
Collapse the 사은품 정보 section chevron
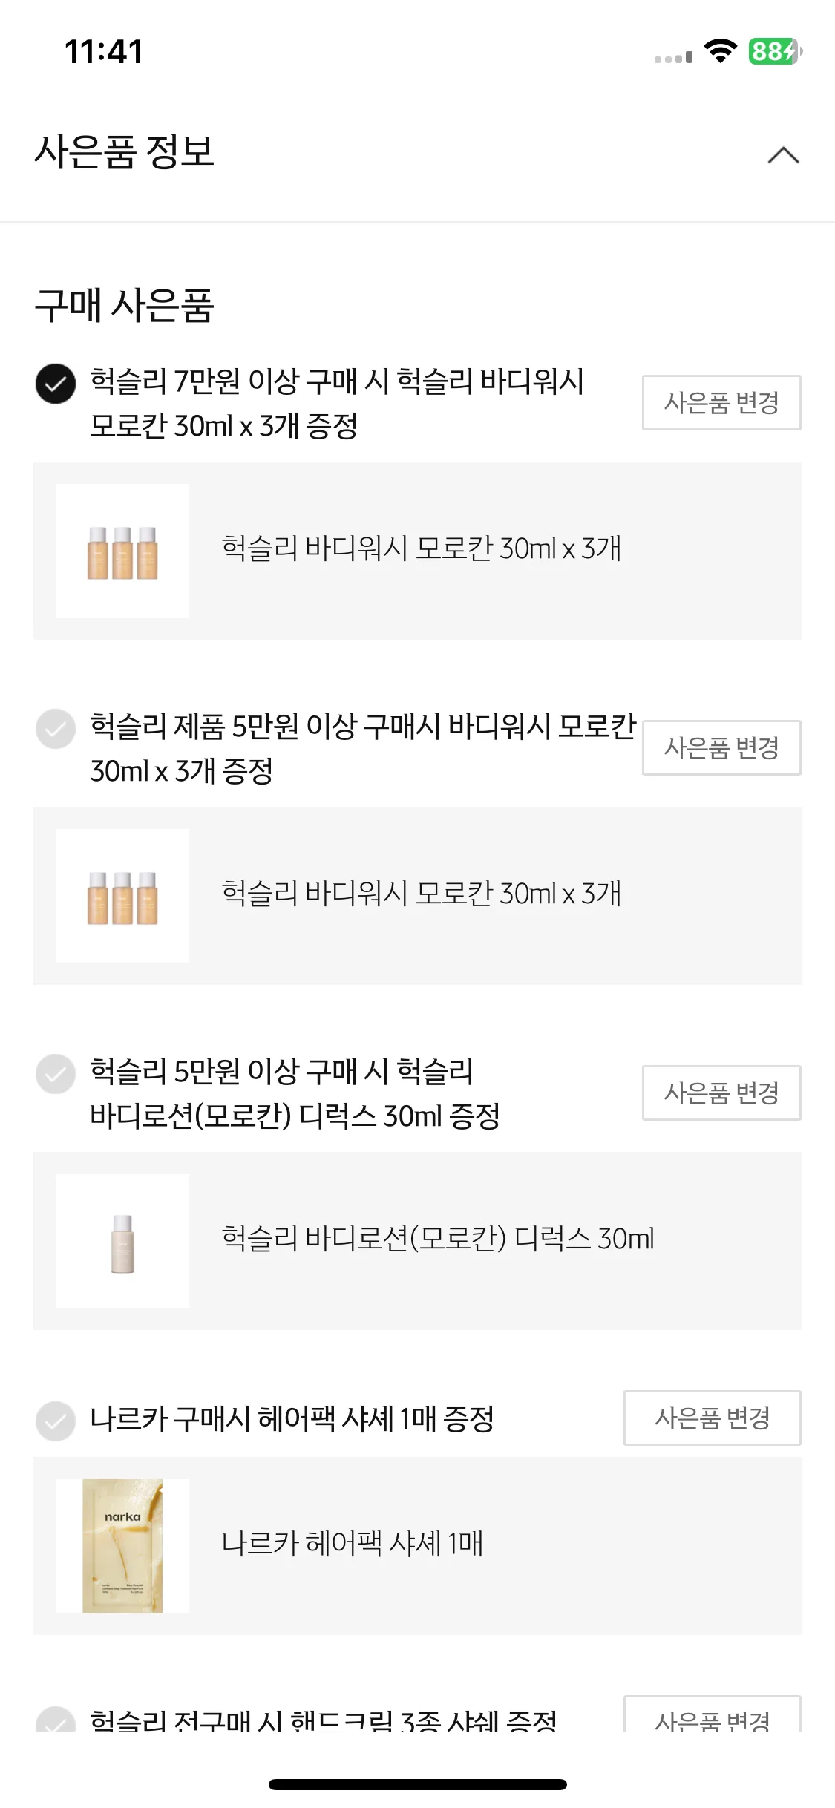pos(783,154)
